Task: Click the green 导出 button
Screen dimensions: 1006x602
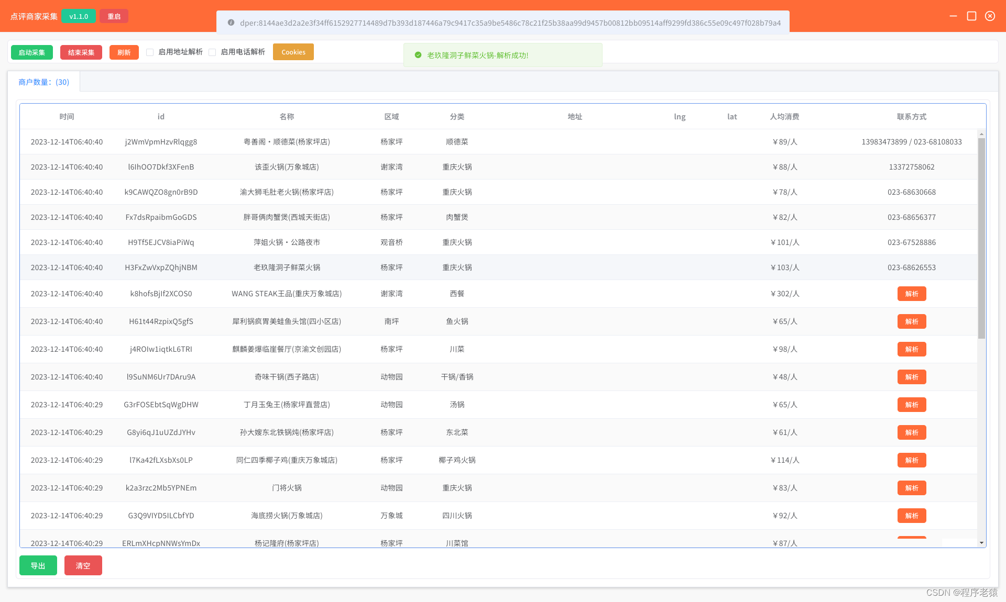Action: point(38,565)
